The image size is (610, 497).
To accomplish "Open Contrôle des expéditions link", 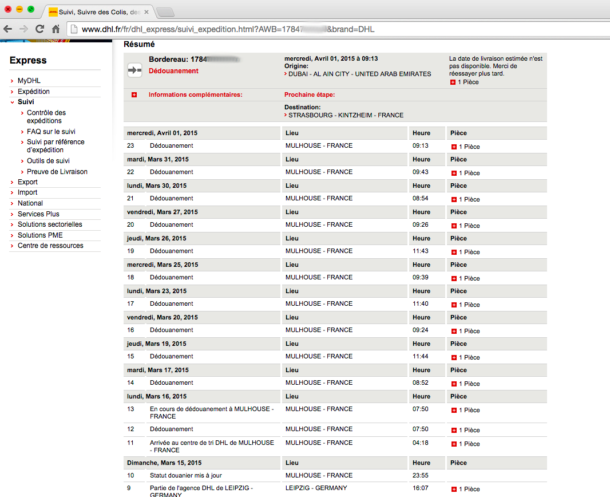I will (46, 116).
